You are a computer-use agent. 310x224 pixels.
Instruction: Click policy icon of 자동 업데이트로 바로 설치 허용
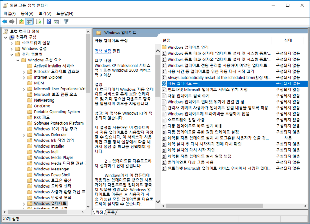pyautogui.click(x=164, y=126)
